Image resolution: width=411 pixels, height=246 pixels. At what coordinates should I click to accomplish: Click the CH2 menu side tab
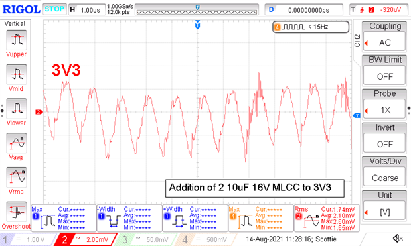click(357, 40)
